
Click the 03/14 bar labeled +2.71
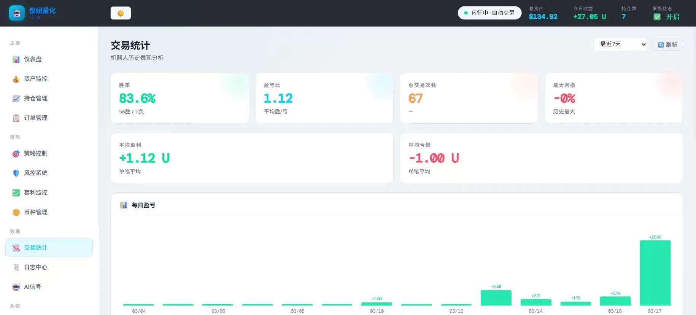(x=536, y=302)
